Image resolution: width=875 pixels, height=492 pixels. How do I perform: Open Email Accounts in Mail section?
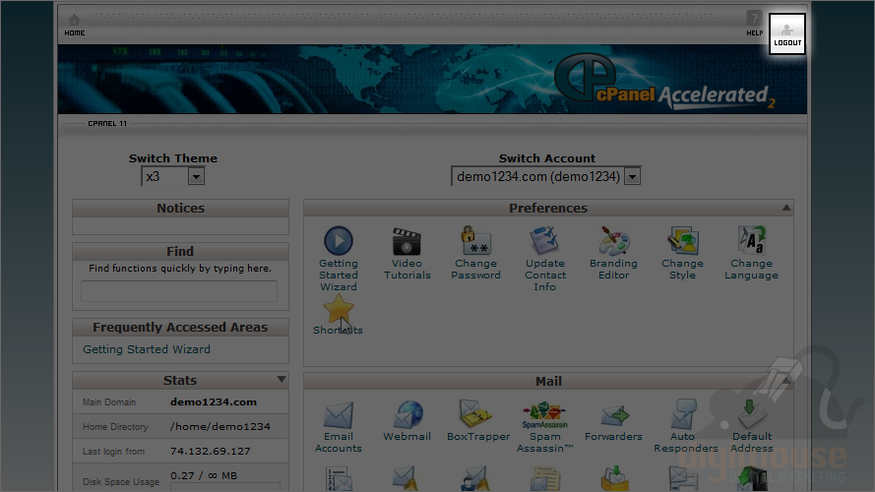[338, 415]
